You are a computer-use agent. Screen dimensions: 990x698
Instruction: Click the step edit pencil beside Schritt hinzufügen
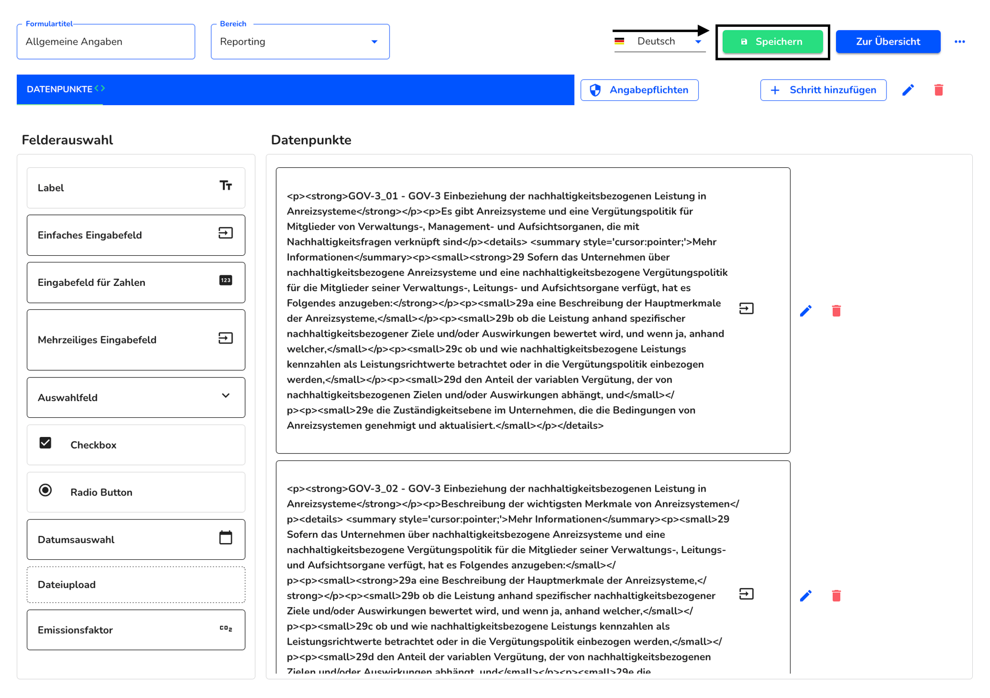coord(908,90)
